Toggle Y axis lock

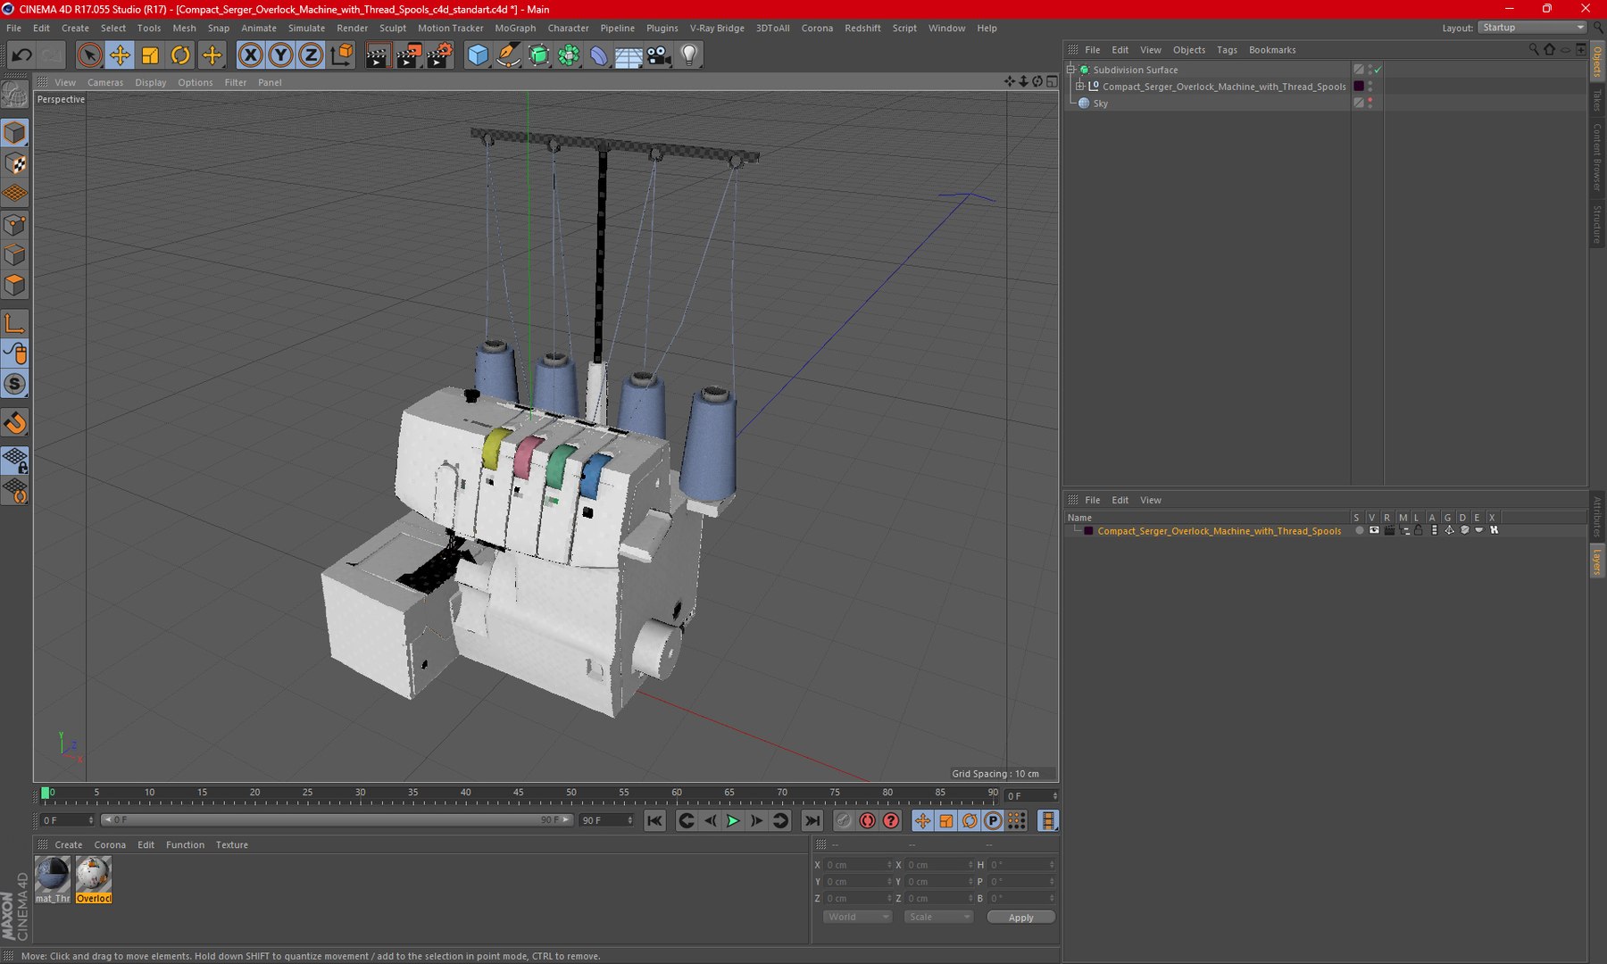tap(280, 55)
